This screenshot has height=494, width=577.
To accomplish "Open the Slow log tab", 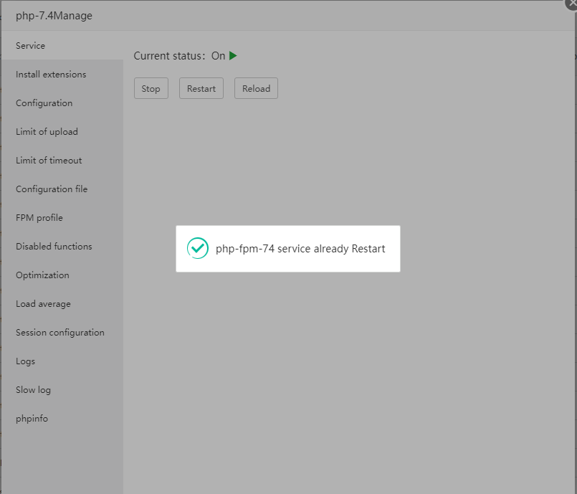I will (62, 390).
